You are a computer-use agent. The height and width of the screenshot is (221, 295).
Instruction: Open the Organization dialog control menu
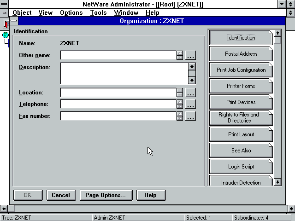pos(14,21)
